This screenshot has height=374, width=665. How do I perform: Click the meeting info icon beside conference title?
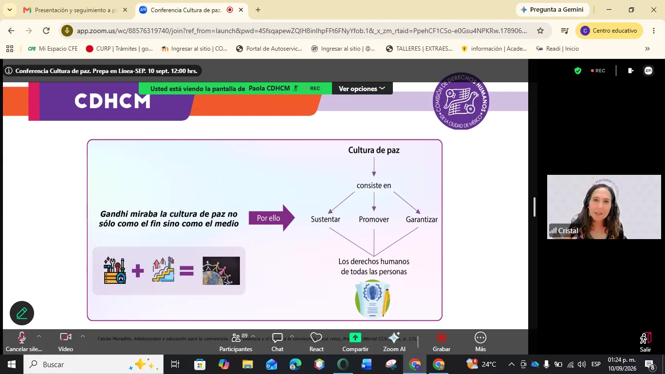[9, 71]
